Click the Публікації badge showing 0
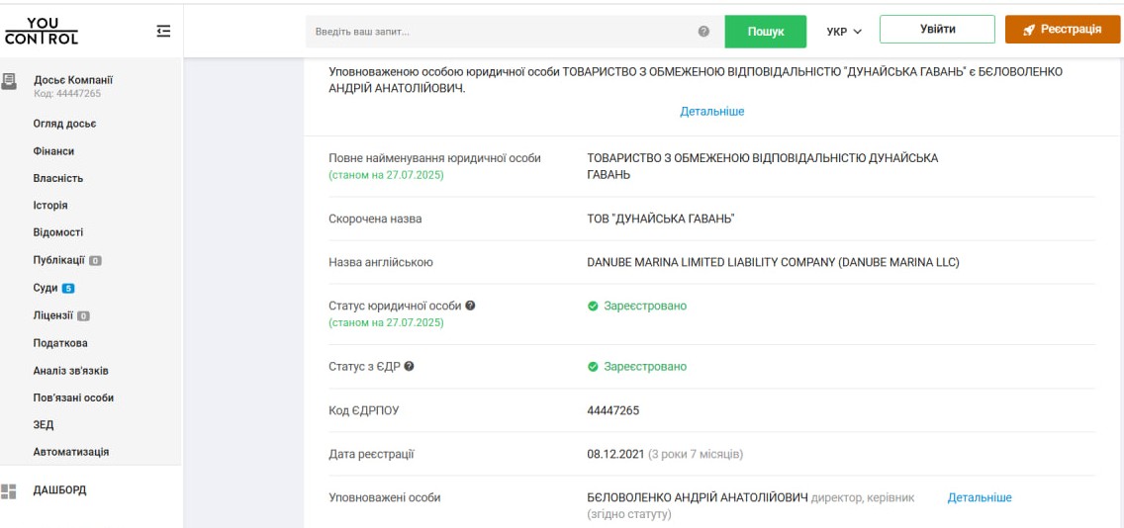The height and width of the screenshot is (528, 1124). coord(95,261)
